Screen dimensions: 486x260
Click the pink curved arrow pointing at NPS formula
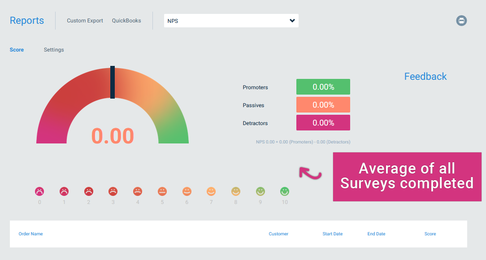pos(309,174)
